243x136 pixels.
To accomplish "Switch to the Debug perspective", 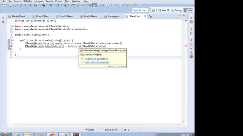I will (x=176, y=11).
